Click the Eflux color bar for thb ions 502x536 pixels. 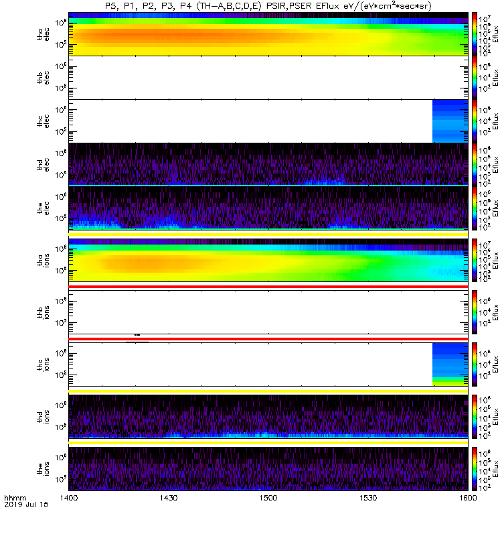tap(475, 312)
